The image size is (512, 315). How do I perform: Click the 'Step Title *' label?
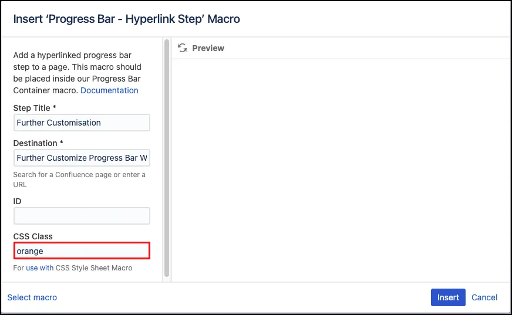[x=35, y=108]
